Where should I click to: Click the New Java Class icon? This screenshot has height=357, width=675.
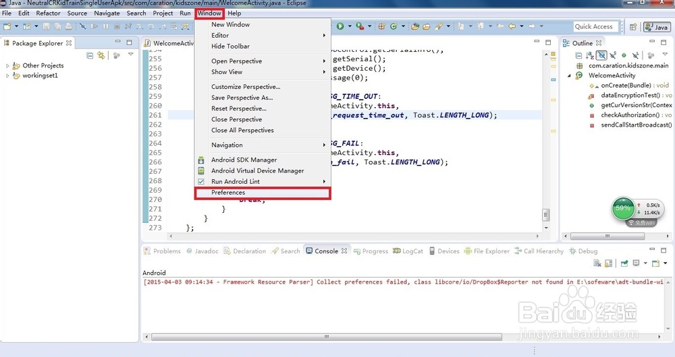(394, 27)
